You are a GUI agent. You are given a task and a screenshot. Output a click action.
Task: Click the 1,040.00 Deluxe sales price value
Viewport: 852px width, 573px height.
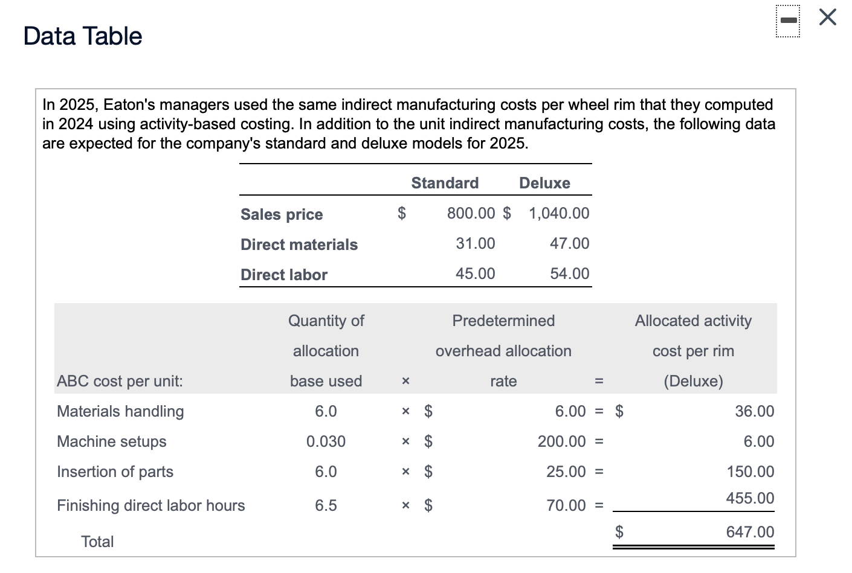point(557,213)
